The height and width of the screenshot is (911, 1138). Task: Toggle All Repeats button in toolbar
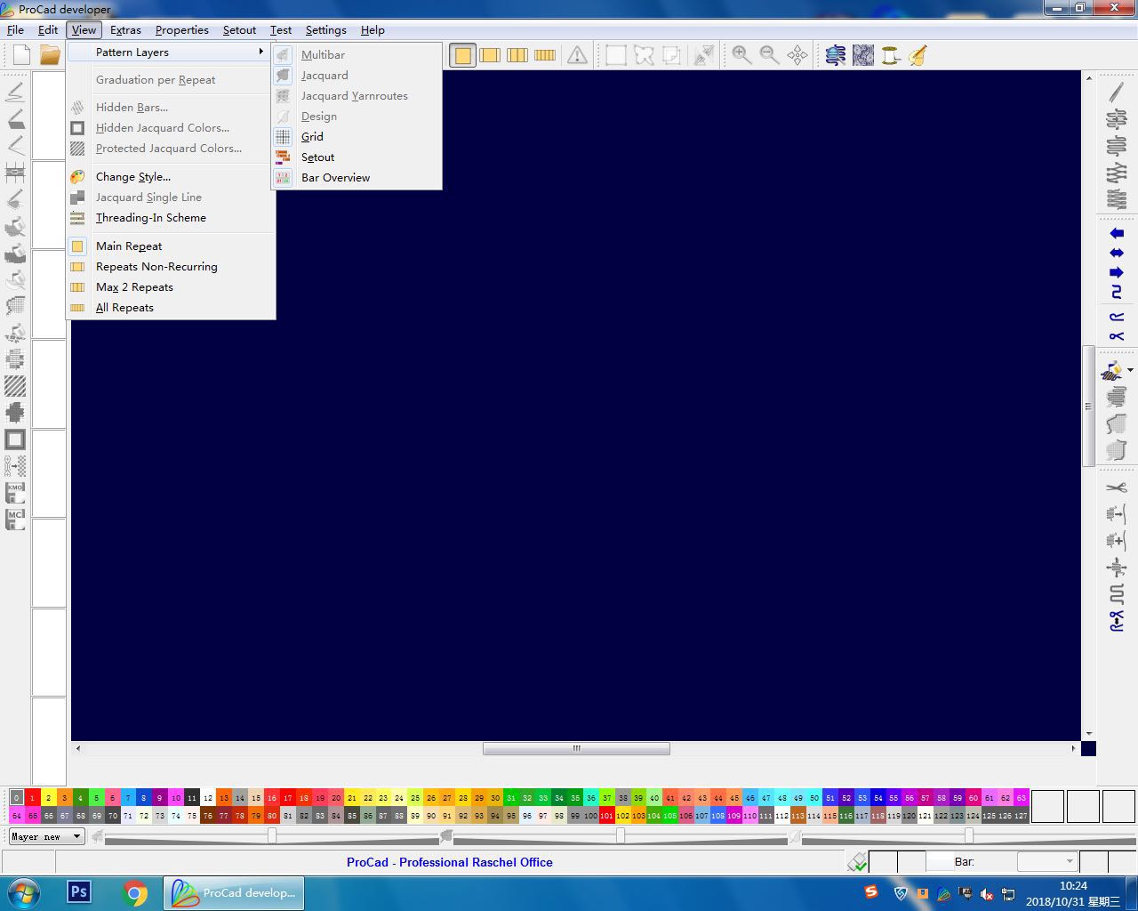[x=545, y=55]
